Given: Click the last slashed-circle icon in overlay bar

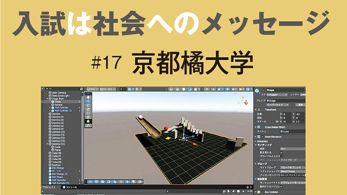Looking at the screenshot, I should [x=140, y=182].
